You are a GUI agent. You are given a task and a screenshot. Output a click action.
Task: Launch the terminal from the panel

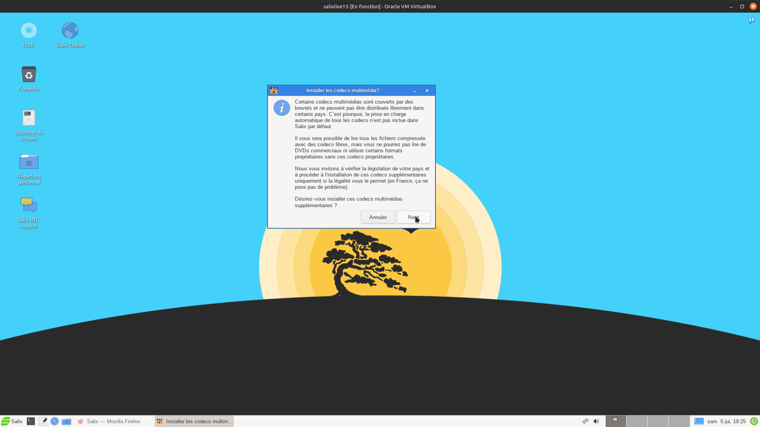pos(31,421)
